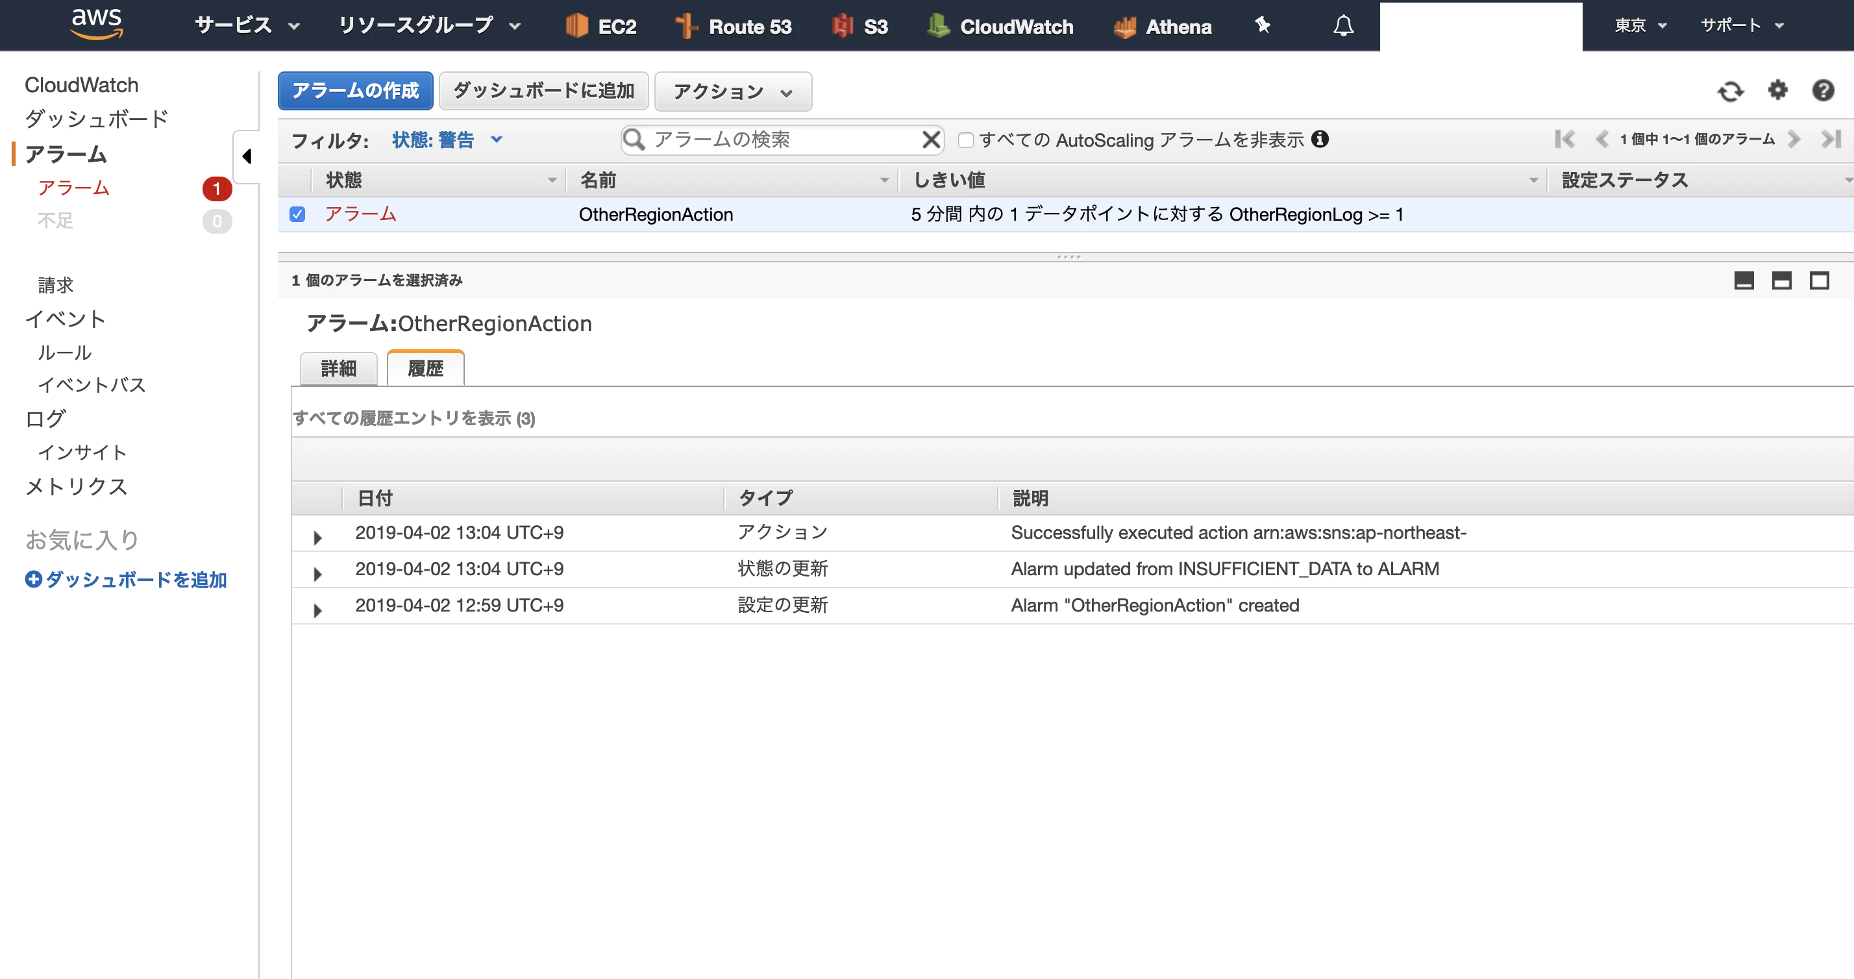
Task: Expand the 13:04 アクション history entry
Action: click(317, 537)
